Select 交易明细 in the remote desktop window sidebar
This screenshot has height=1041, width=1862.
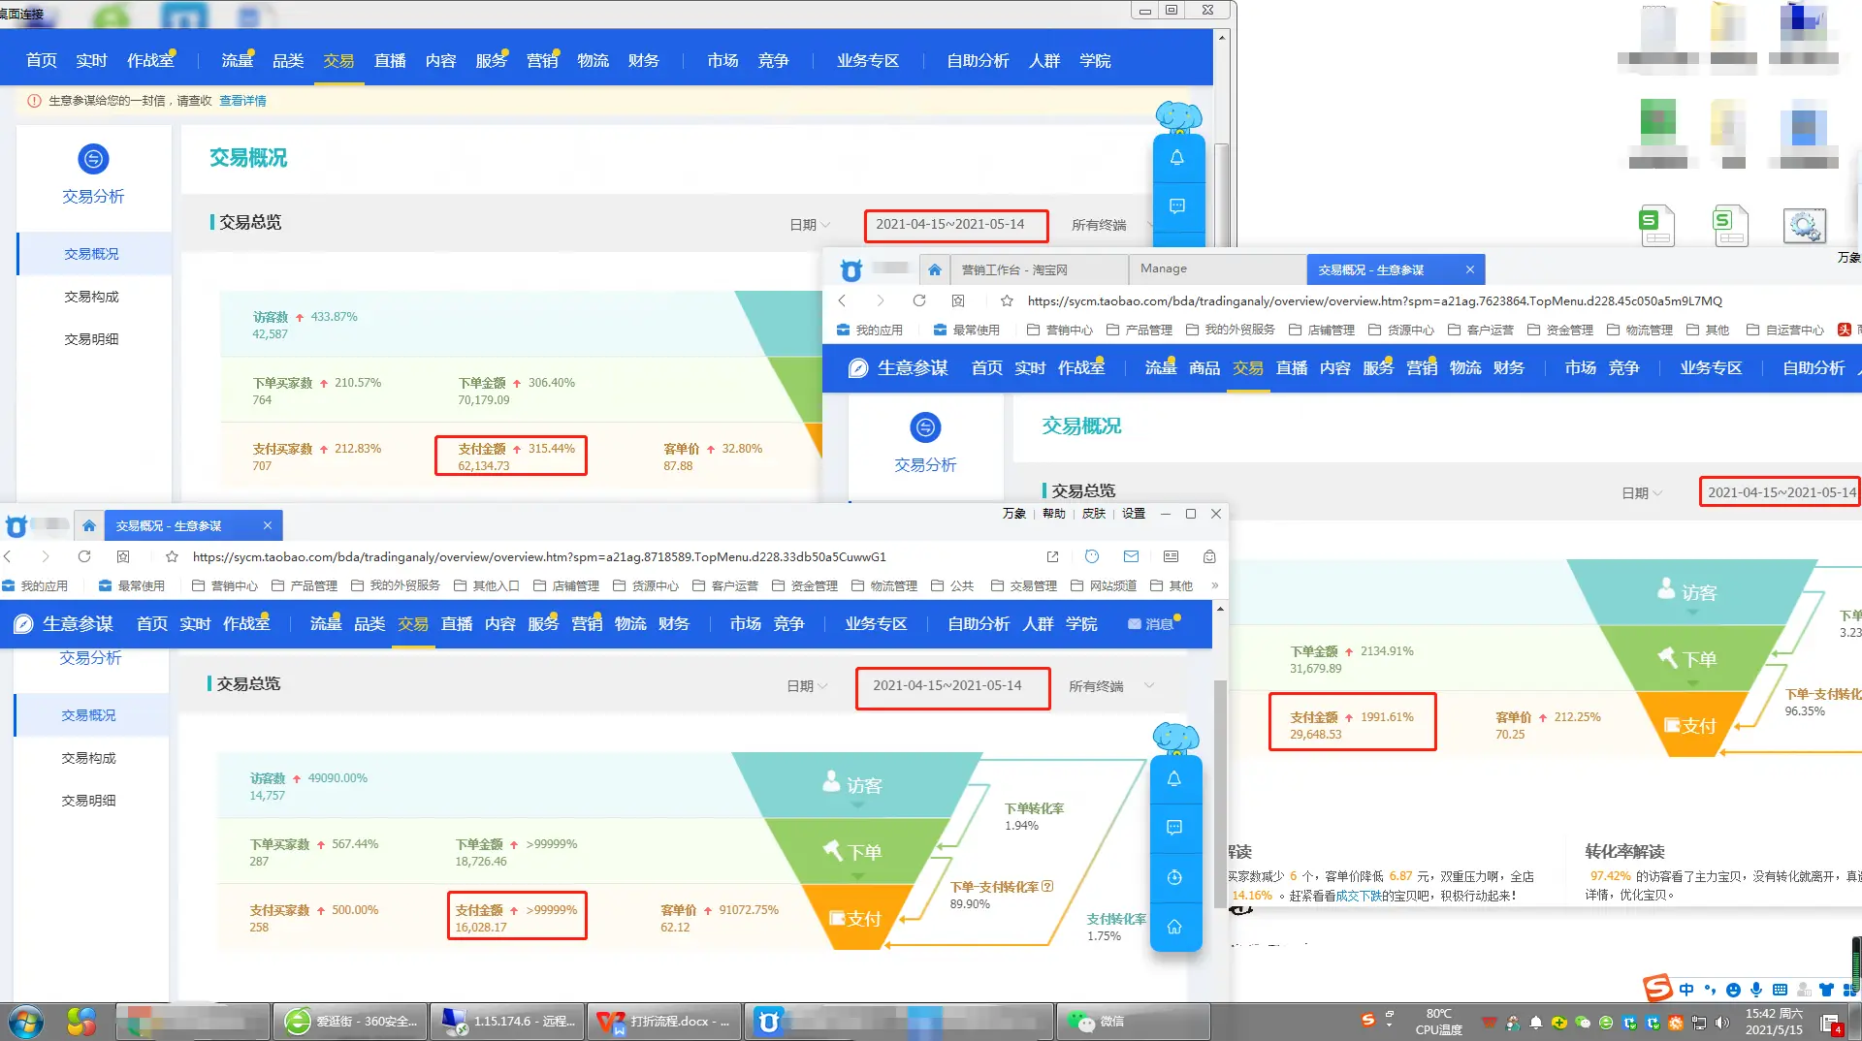[91, 339]
